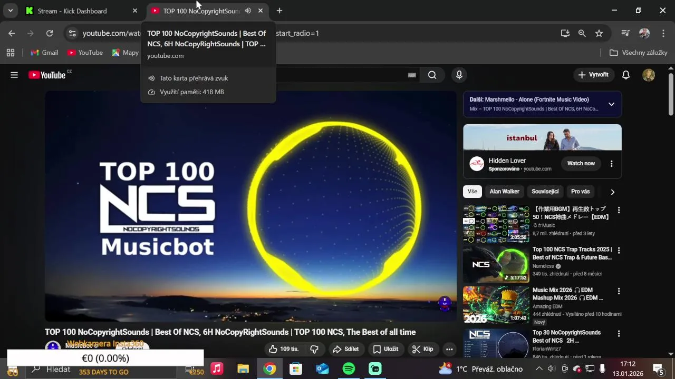Open the on-screen keyboard in search box
The image size is (675, 379).
(412, 75)
